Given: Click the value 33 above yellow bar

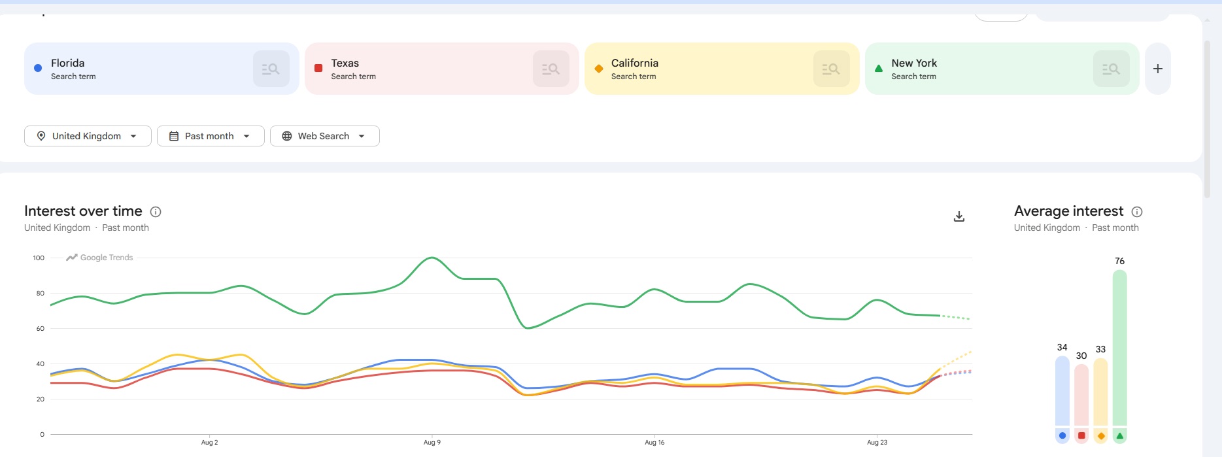Looking at the screenshot, I should (1101, 349).
